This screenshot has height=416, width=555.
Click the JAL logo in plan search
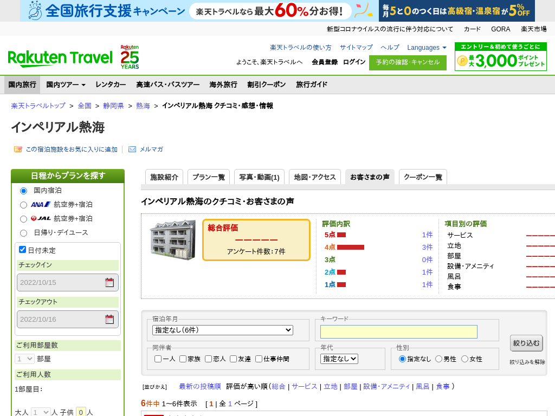(x=41, y=219)
